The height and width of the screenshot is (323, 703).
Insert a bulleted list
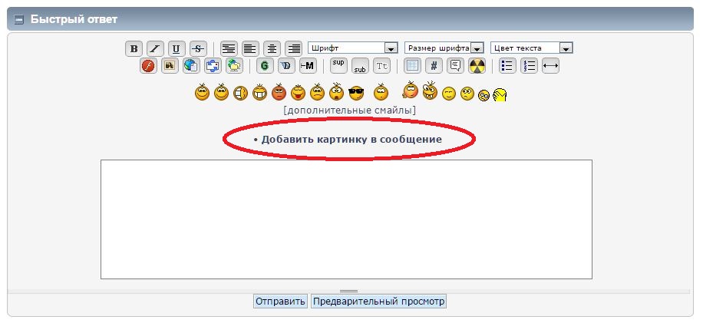tap(507, 66)
